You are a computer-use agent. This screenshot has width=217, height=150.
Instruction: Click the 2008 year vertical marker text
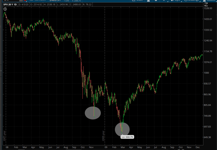[x=103, y=136]
